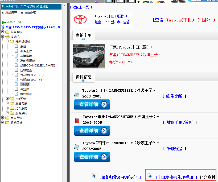Click the 点火系统 folder icon

tap(7, 118)
